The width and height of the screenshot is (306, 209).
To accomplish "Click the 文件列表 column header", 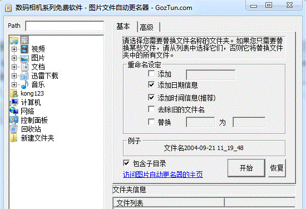I will tap(169, 202).
